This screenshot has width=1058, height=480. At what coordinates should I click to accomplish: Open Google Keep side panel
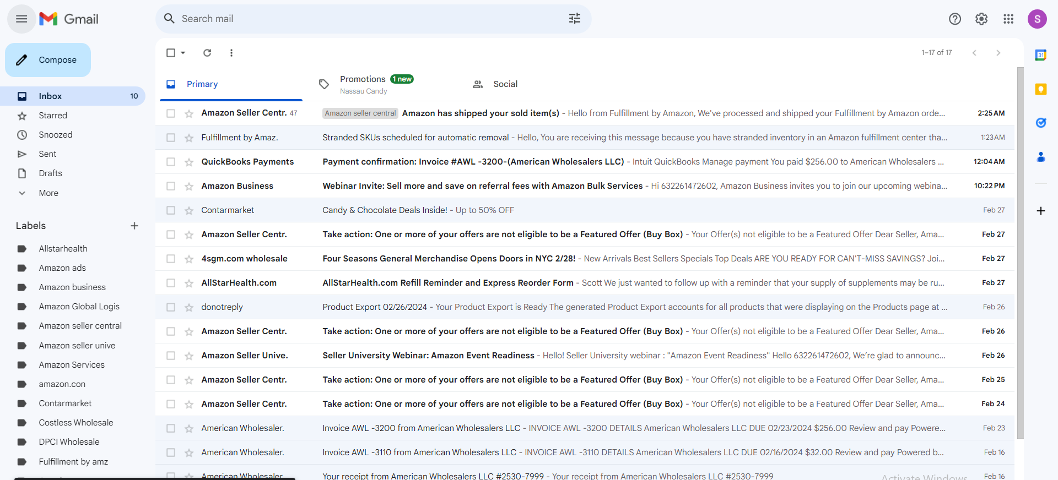(x=1041, y=89)
